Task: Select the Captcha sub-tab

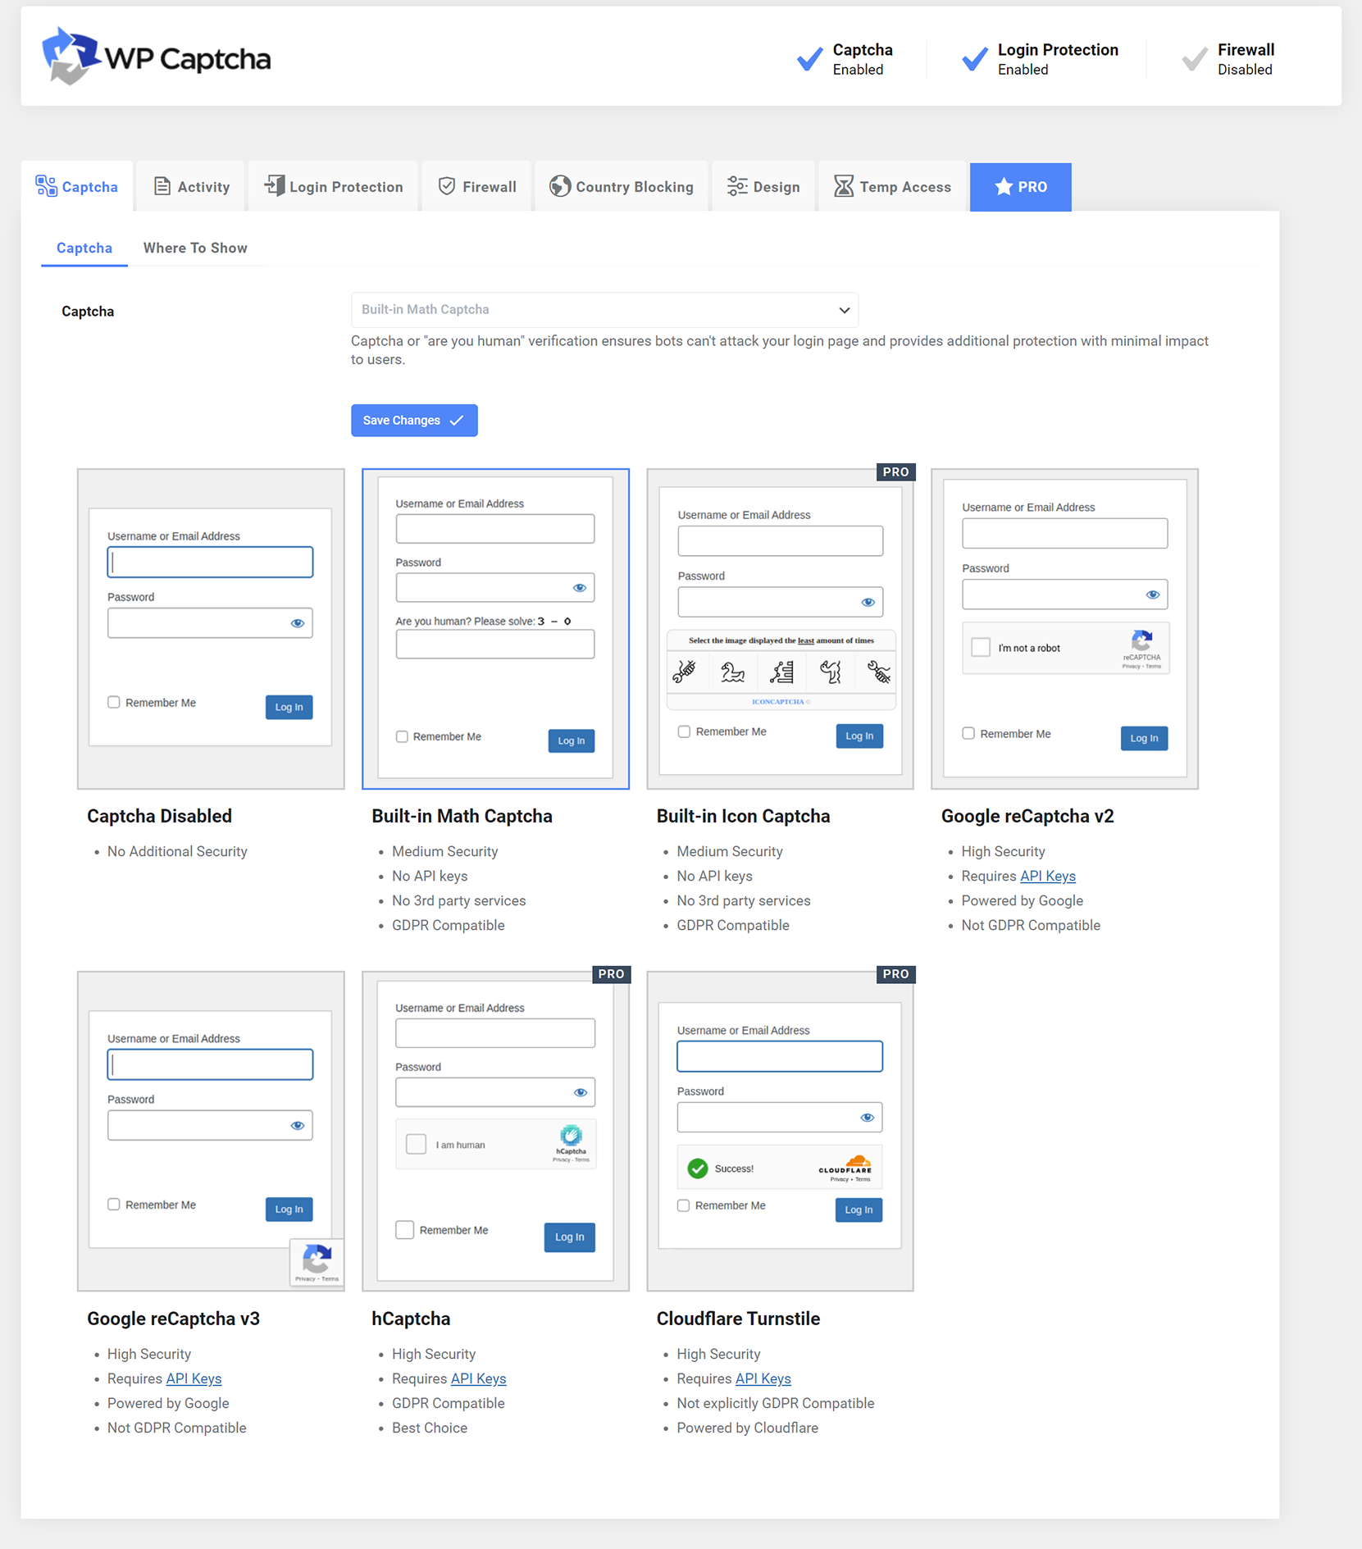Action: tap(84, 248)
